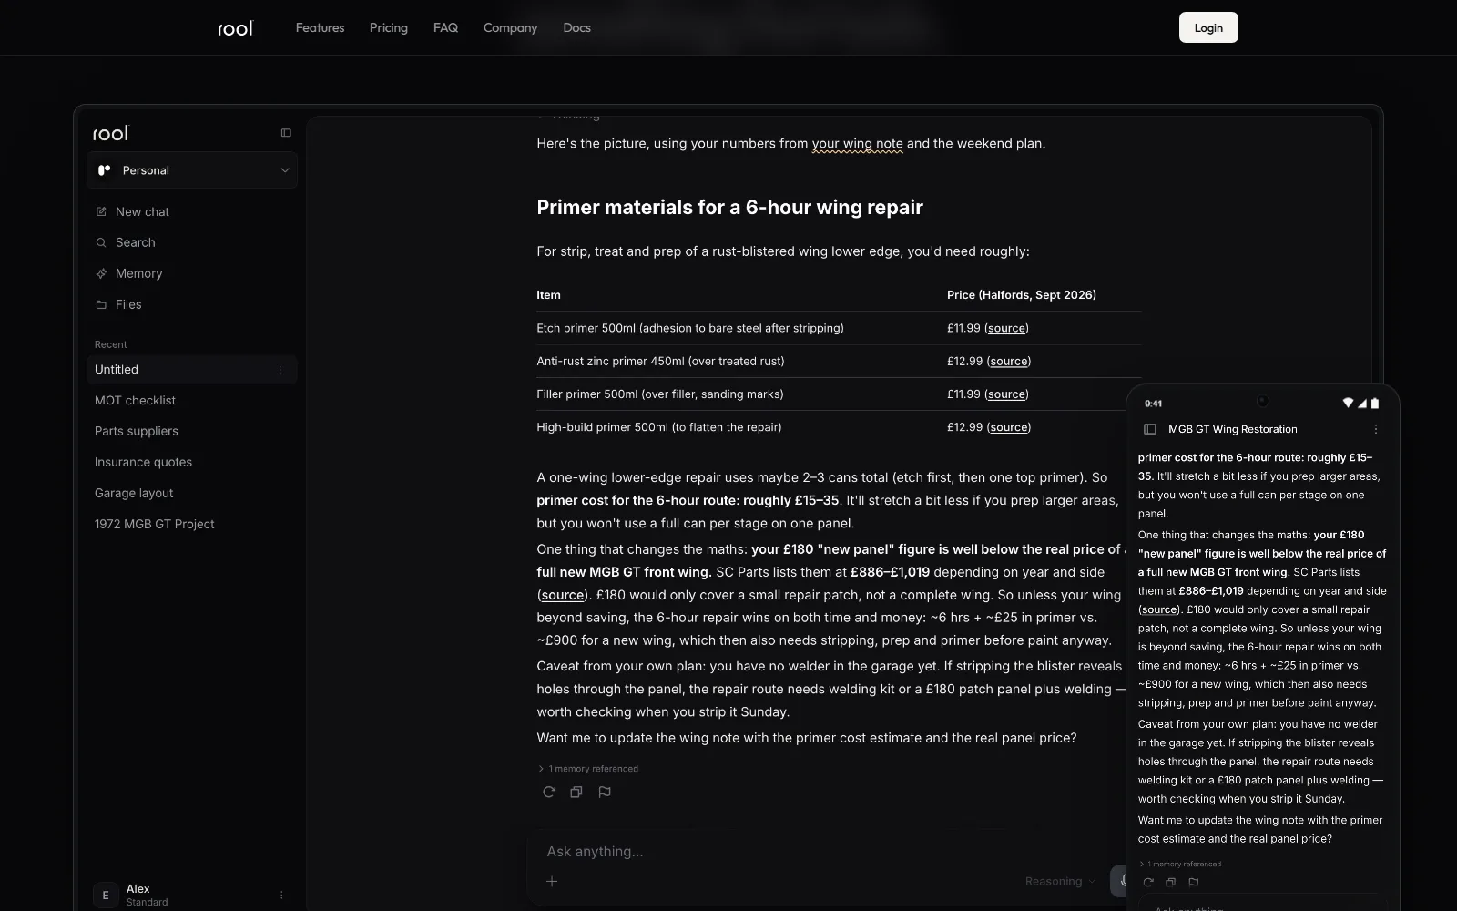Expand the Thinking section above the response

point(569,118)
